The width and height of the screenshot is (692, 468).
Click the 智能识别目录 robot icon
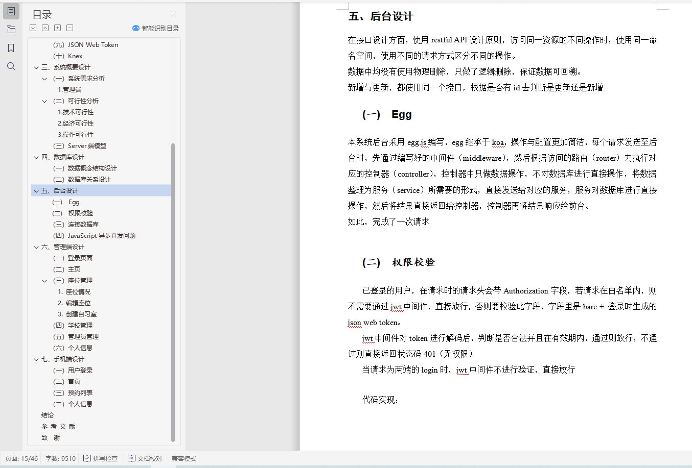coord(135,28)
